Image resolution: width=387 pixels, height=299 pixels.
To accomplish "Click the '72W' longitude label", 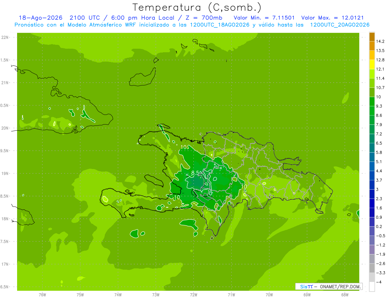I will (x=193, y=294).
